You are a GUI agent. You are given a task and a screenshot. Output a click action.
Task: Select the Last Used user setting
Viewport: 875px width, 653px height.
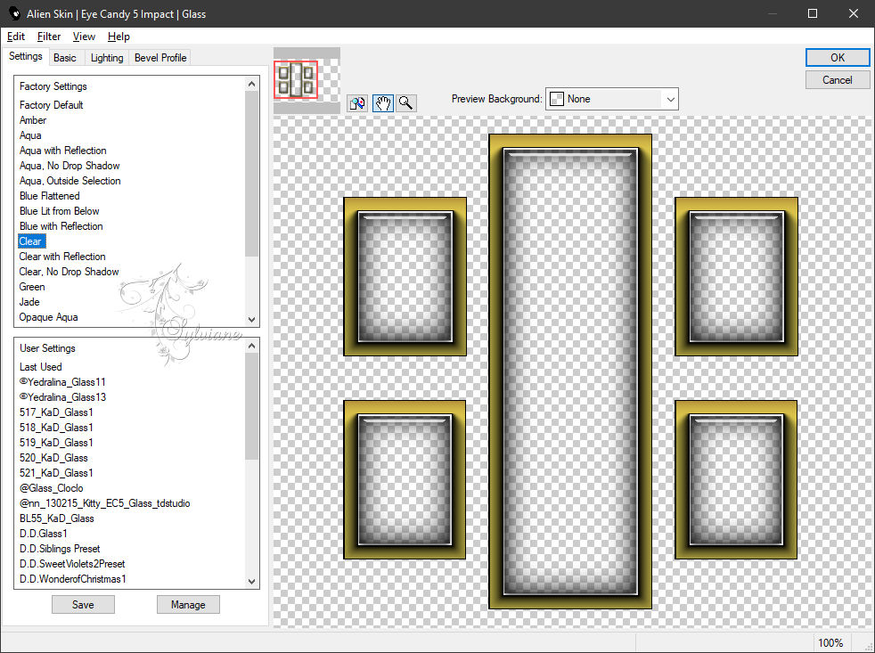[40, 367]
